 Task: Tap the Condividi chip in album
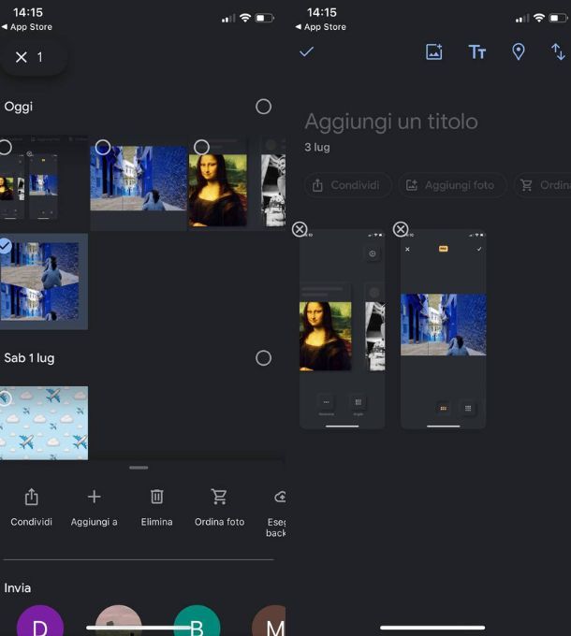pos(348,185)
